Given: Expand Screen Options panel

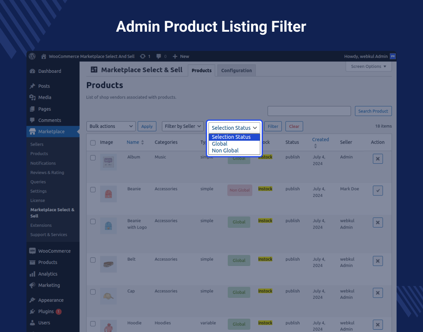Looking at the screenshot, I should 369,66.
